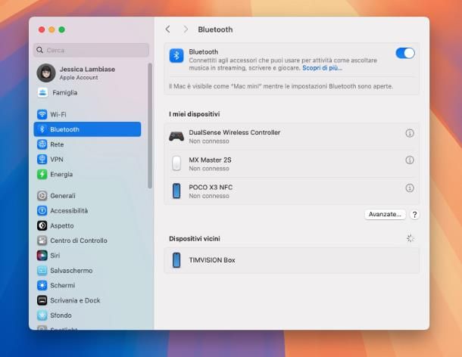Click the Rete globe icon
Viewport: 462px width, 357px height.
(42, 144)
